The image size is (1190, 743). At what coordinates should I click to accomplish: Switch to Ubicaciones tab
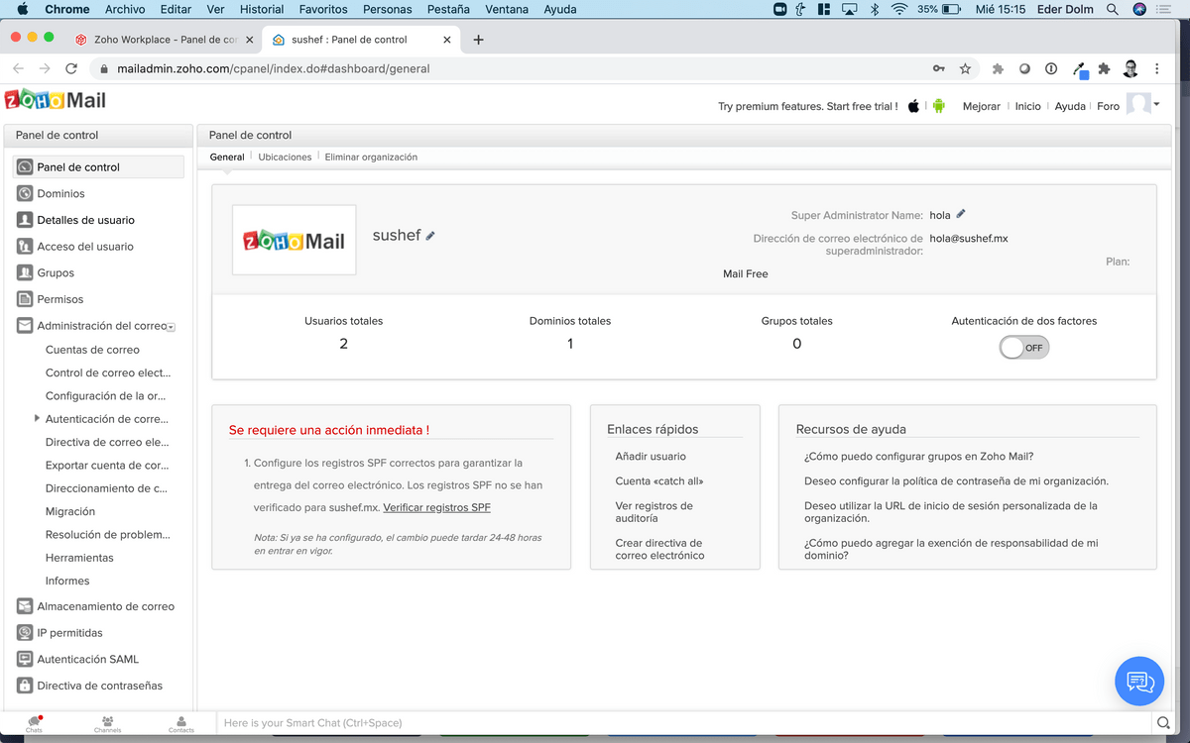285,157
